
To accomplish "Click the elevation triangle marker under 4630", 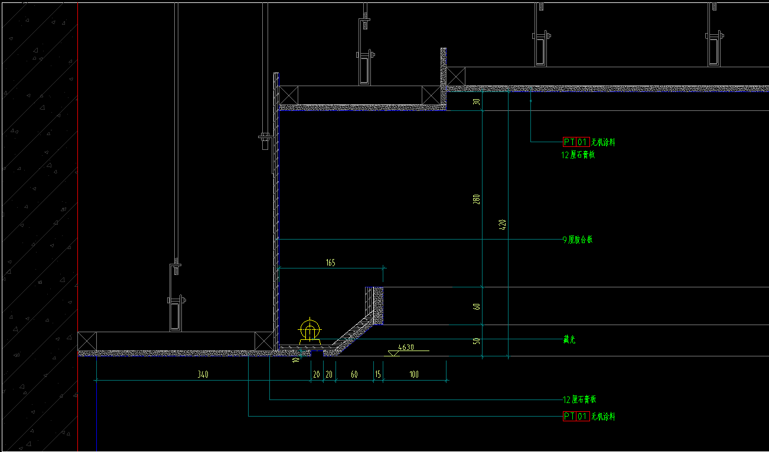I will [393, 353].
